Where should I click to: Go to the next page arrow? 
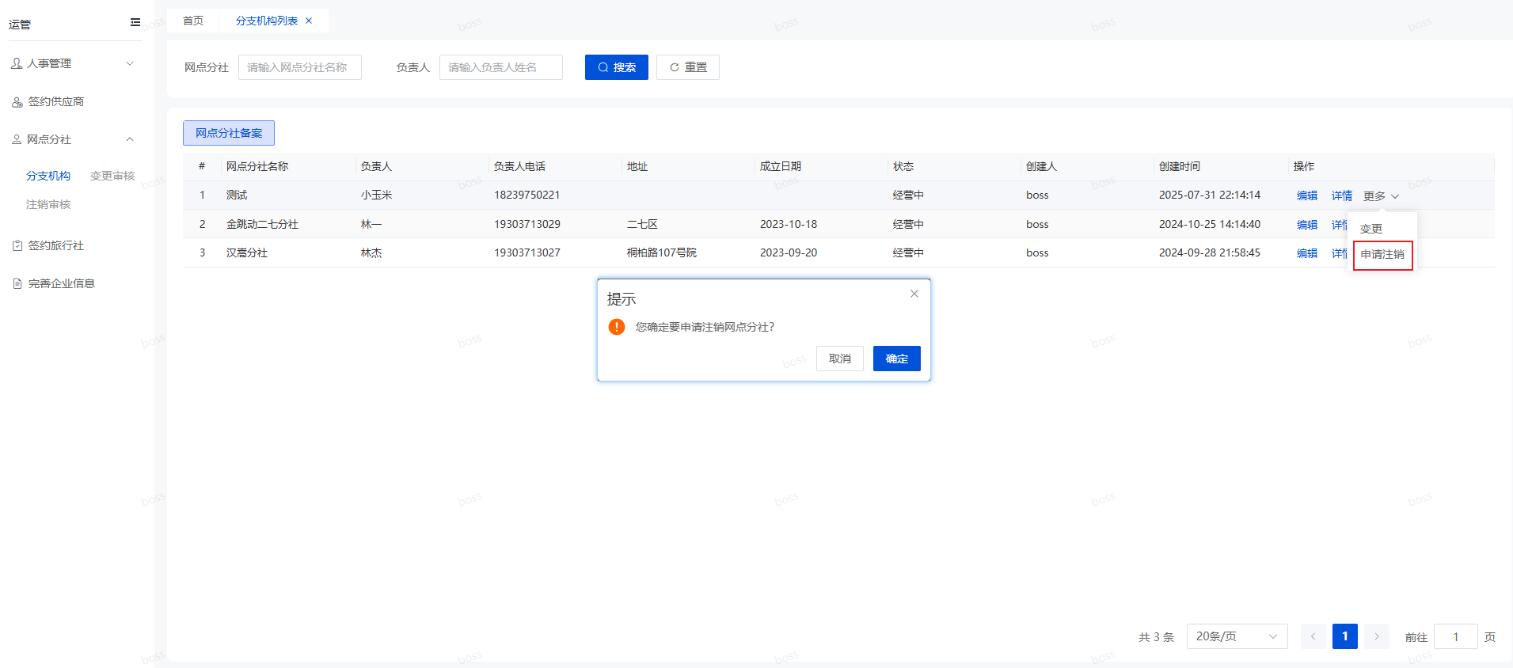tap(1377, 636)
